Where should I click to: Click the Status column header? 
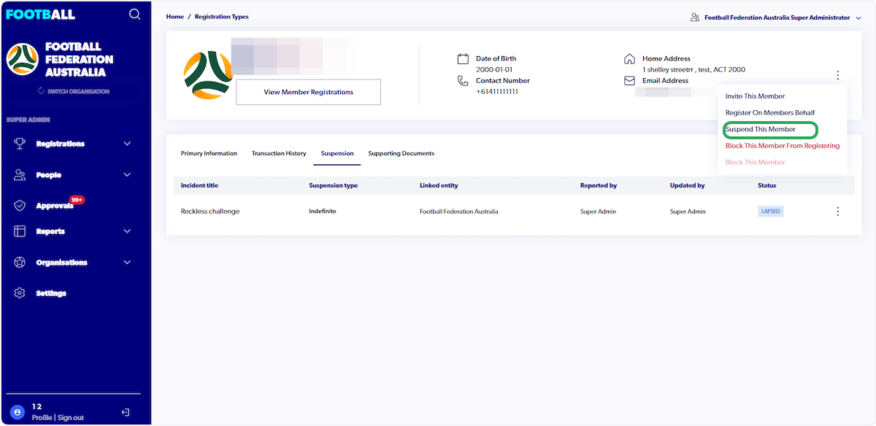point(767,185)
